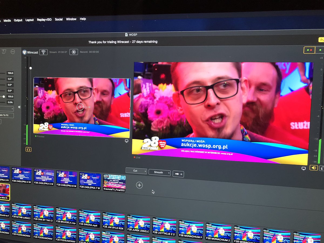The height and width of the screenshot is (243, 324).
Task: Adjust the preview audio volume slider knob
Action: (31, 68)
